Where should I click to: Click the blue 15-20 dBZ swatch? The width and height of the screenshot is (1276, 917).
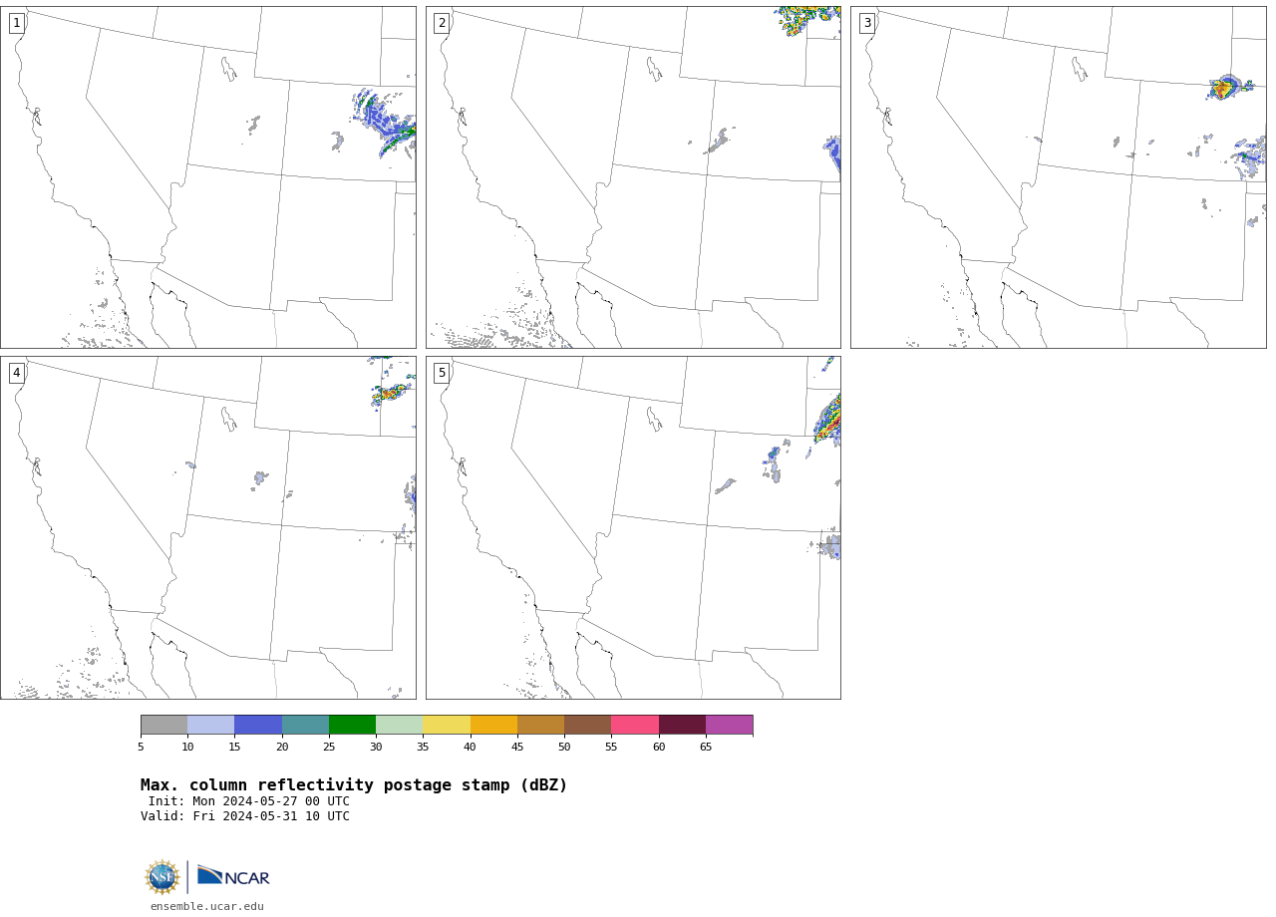click(258, 725)
